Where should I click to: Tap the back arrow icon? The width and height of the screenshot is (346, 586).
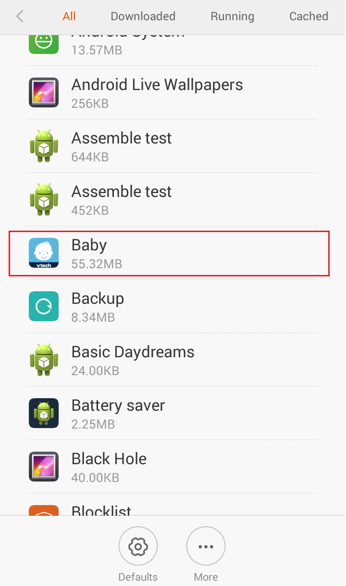coord(20,16)
